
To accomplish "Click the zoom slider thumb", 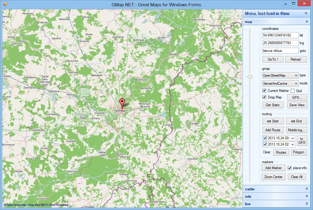I will 250,77.
